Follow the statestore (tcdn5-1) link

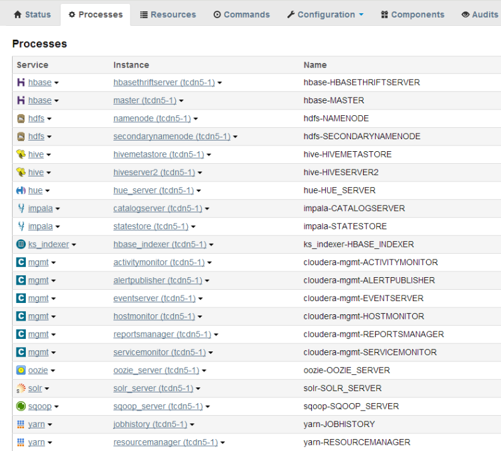(151, 227)
